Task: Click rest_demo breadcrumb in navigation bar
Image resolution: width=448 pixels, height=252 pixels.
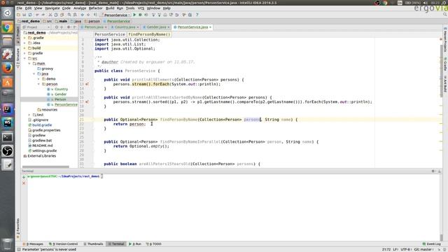Action: pyautogui.click(x=29, y=21)
